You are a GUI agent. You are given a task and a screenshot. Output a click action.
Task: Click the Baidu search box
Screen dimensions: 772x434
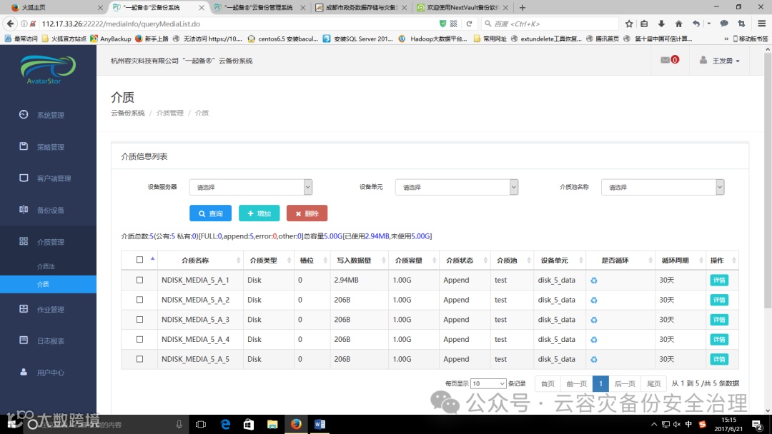pyautogui.click(x=549, y=24)
